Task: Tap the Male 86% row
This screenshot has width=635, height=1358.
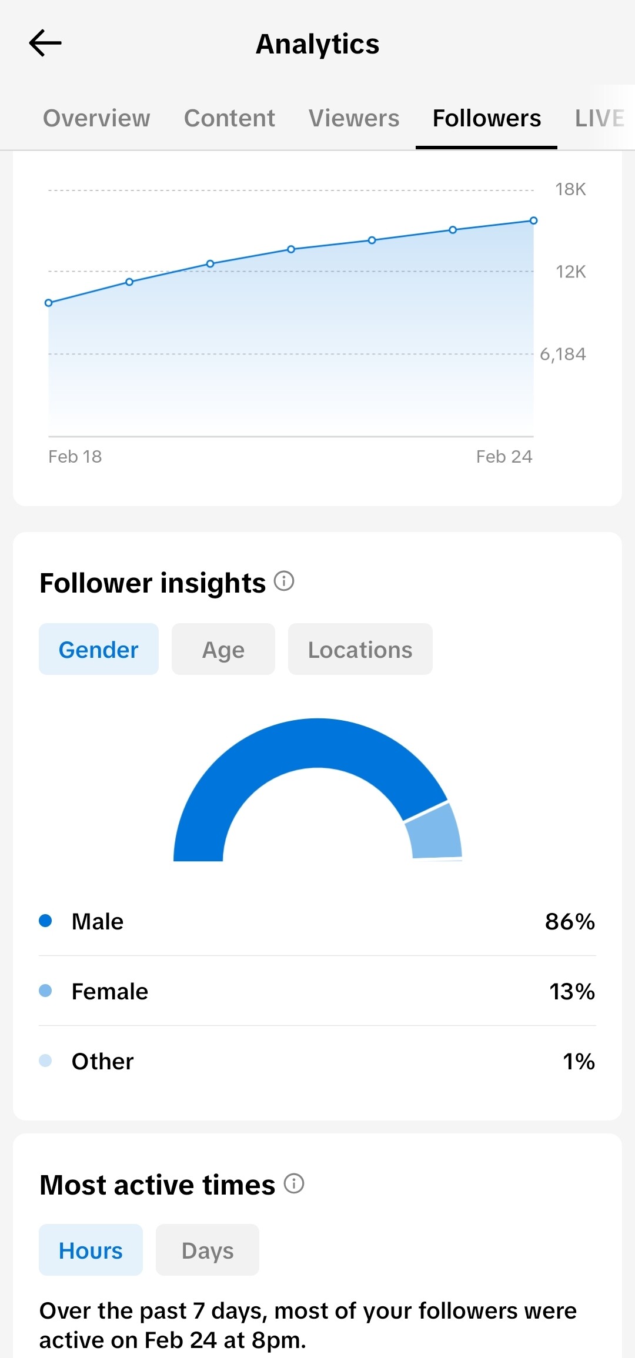Action: click(x=317, y=921)
